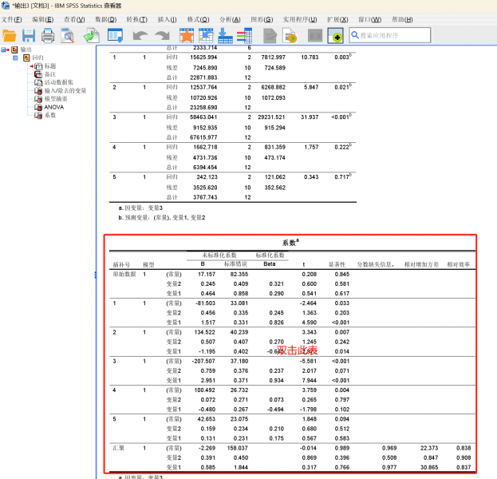The height and width of the screenshot is (479, 497).
Task: Select 系数 in the outline tree
Action: click(50, 116)
